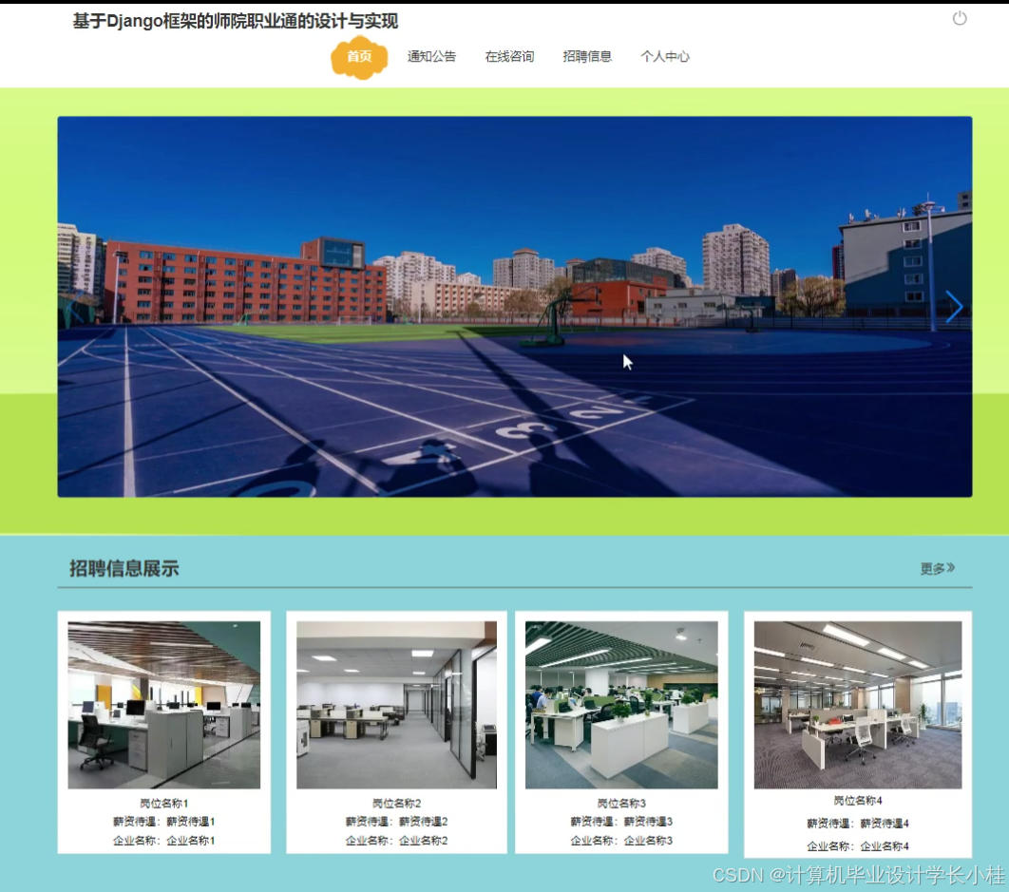Open the 个人中心 tab

click(666, 56)
